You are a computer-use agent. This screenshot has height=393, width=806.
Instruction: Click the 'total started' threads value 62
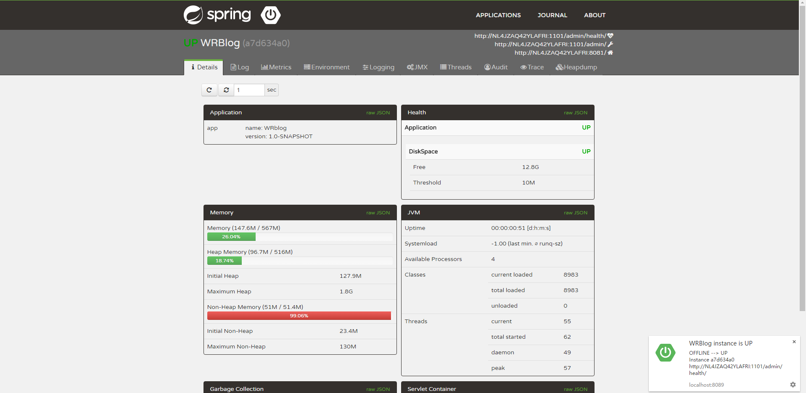click(x=567, y=337)
